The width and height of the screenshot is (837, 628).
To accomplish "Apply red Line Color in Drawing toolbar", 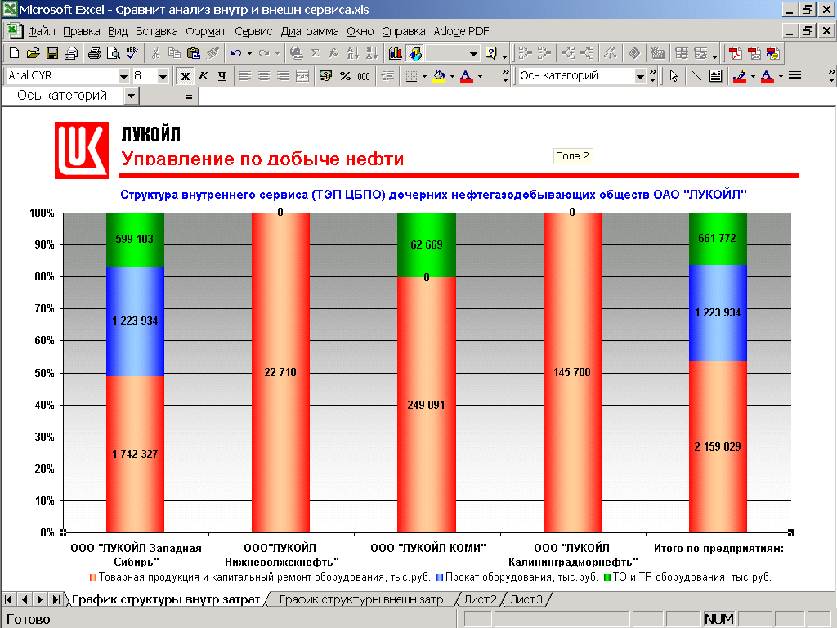I will (x=739, y=76).
